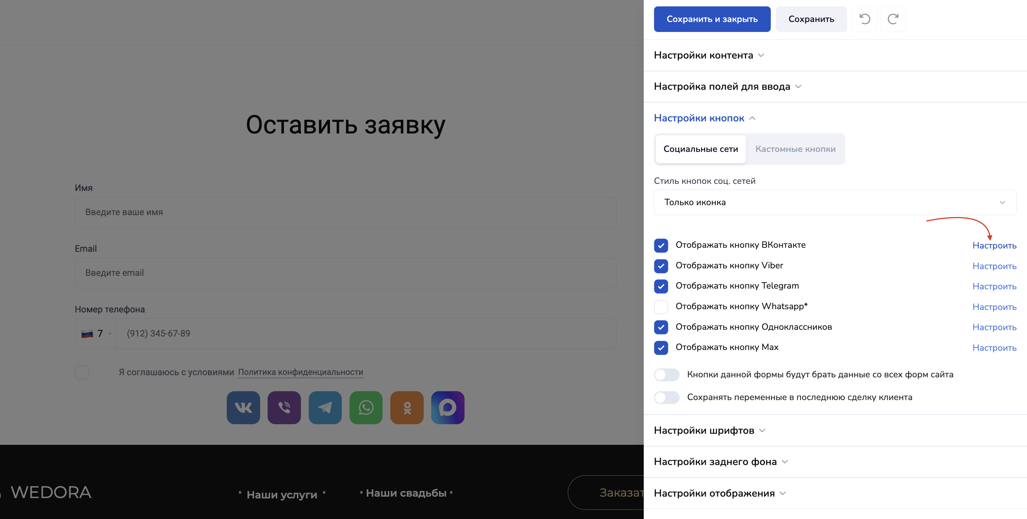The image size is (1027, 519).
Task: Toggle buttons take data from all forms
Action: pos(666,375)
